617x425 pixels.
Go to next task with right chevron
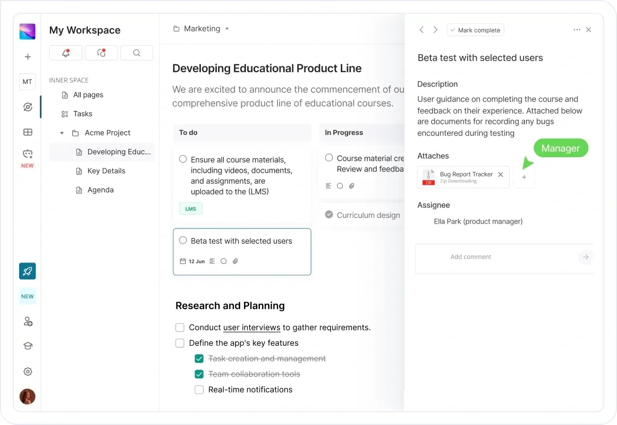(x=435, y=30)
